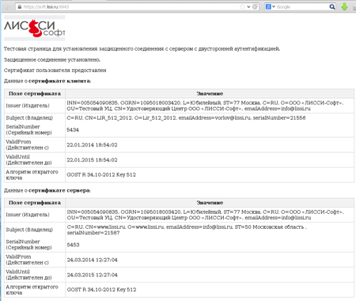Viewport: 356px width, 301px height.
Task: Click the client certificate serial number 5434
Action: 73,130
